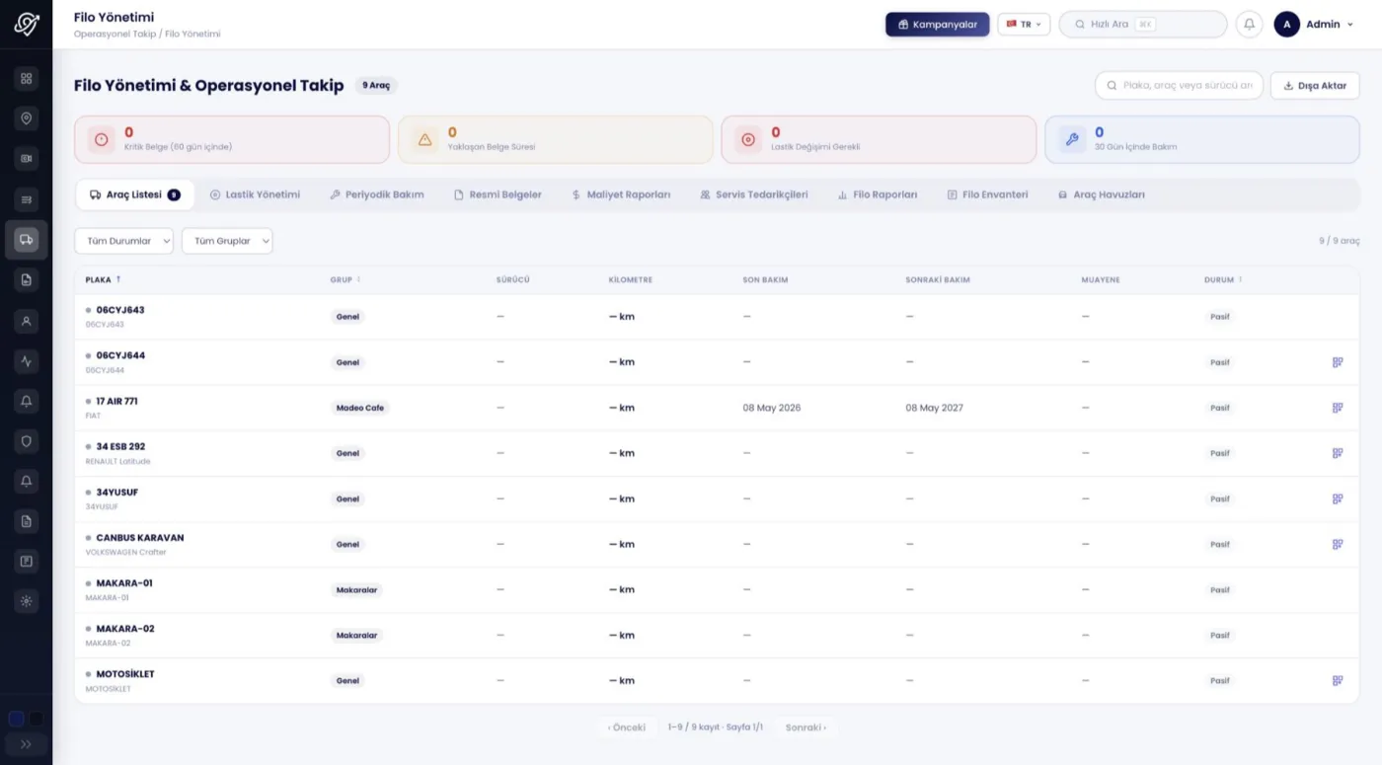Open the video camera icon in sidebar
Screen dimensions: 1382x765
[x=27, y=159]
